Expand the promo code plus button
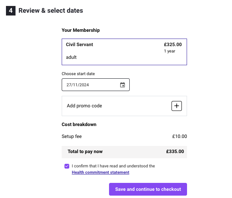Image resolution: width=232 pixels, height=198 pixels. click(177, 106)
